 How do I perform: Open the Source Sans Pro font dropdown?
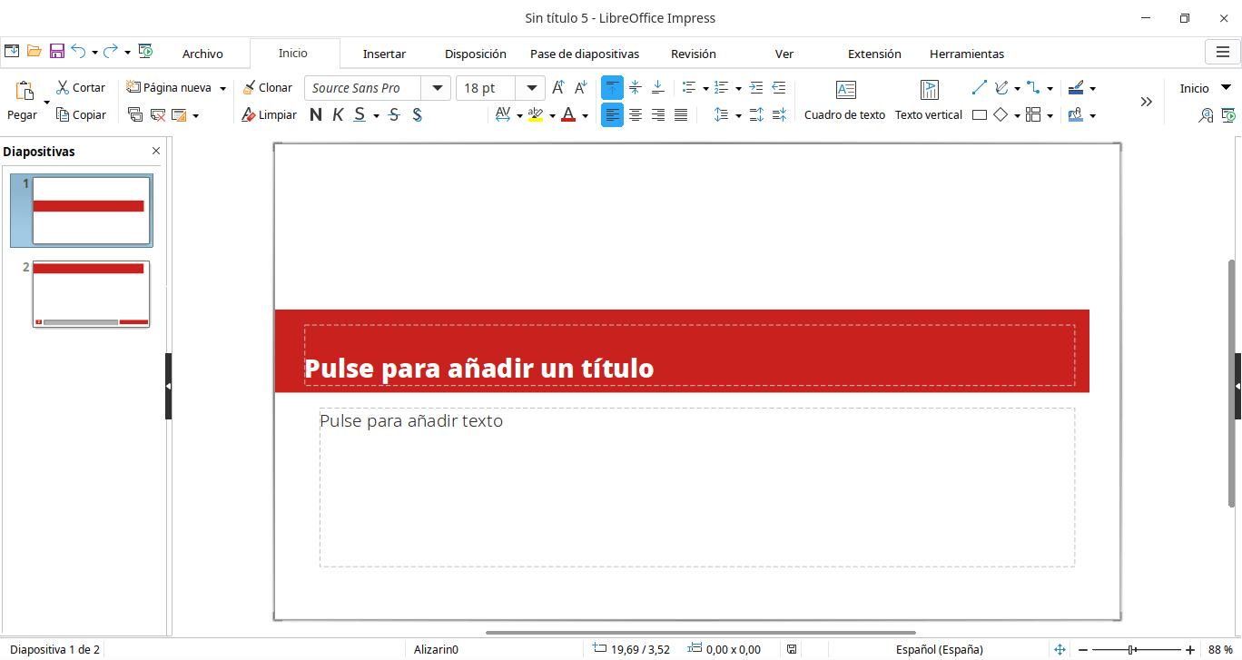pyautogui.click(x=439, y=88)
